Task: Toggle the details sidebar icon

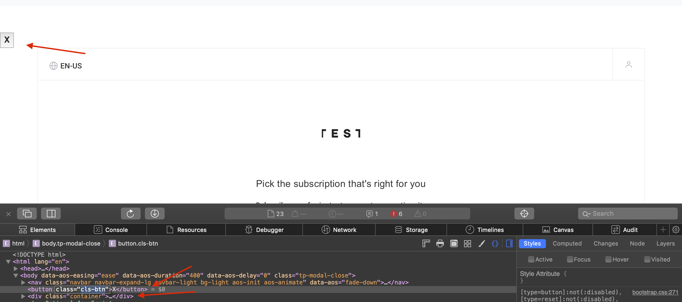Action: 509,243
